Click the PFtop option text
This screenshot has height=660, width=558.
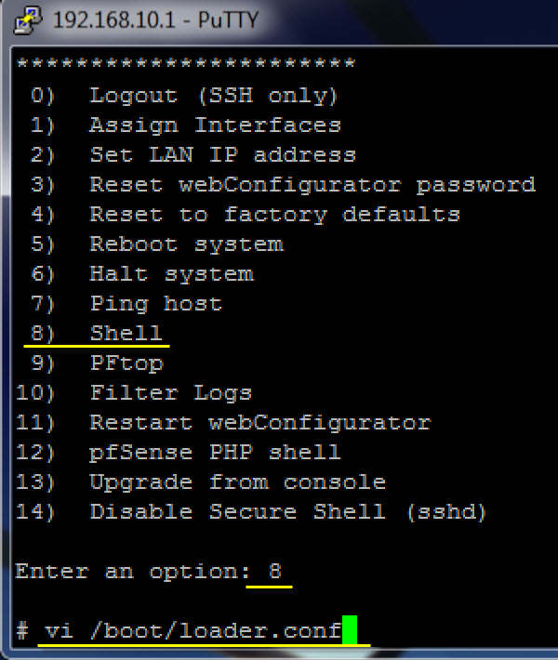click(126, 363)
